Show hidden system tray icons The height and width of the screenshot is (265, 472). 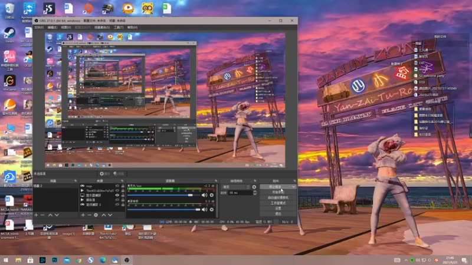click(406, 260)
